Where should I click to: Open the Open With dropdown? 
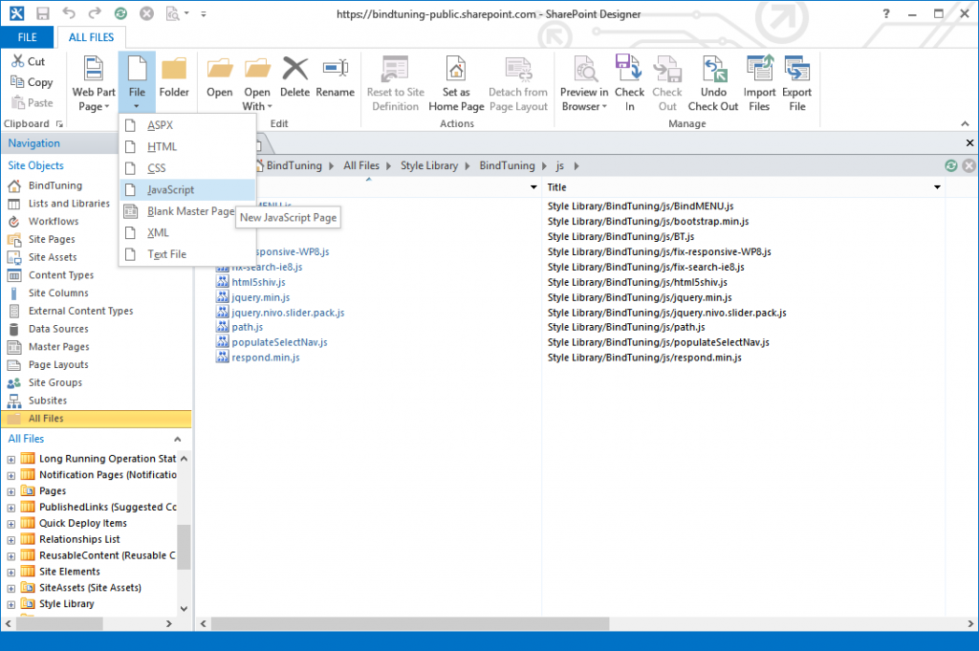(x=257, y=99)
